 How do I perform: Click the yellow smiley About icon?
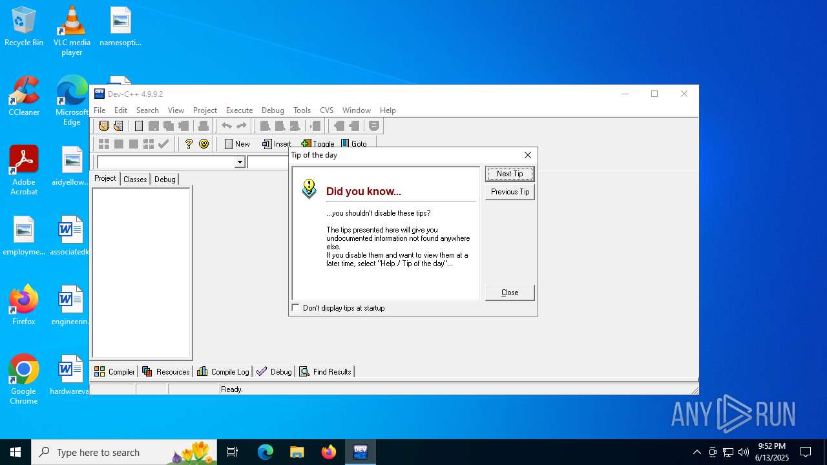pyautogui.click(x=204, y=144)
